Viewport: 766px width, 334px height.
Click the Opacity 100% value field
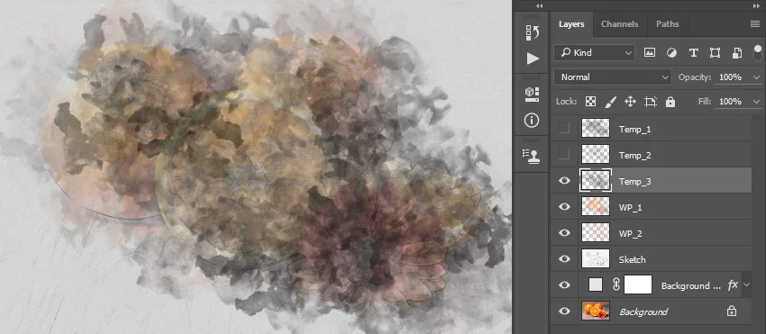point(731,77)
